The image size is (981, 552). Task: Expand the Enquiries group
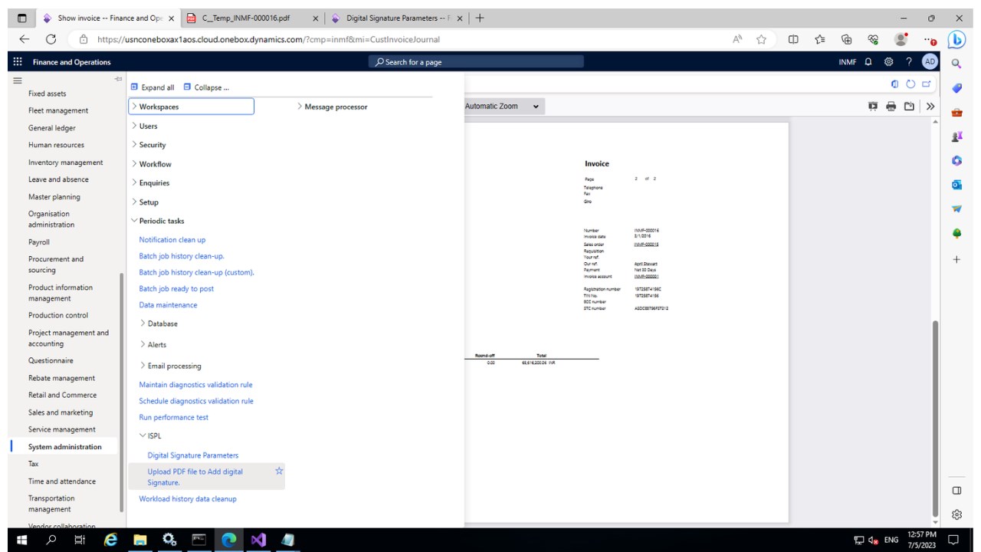(150, 182)
